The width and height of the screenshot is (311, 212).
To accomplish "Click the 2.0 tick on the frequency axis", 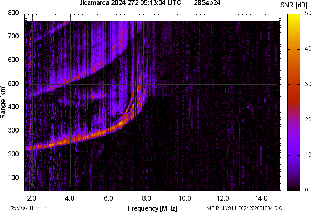I will [x=32, y=198].
